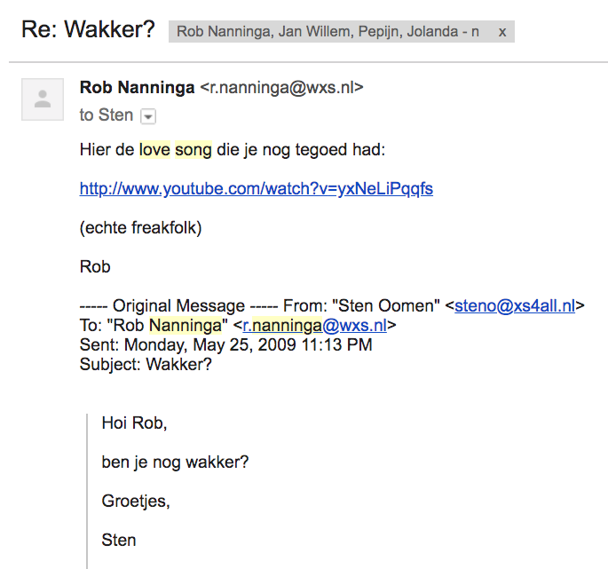Click the highlighted word 'song'

tap(193, 149)
